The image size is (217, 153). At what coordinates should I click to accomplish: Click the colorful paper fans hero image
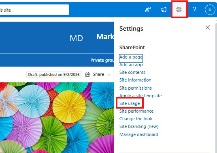[57, 117]
